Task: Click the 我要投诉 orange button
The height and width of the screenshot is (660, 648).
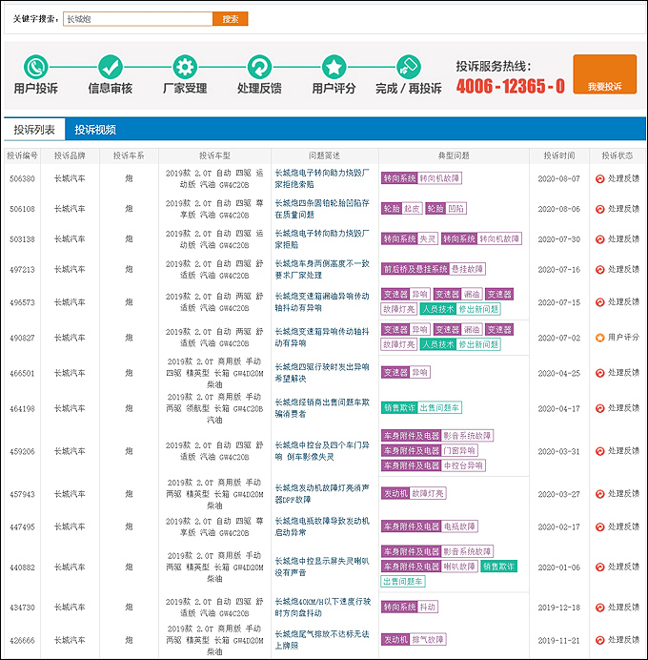Action: coord(604,74)
